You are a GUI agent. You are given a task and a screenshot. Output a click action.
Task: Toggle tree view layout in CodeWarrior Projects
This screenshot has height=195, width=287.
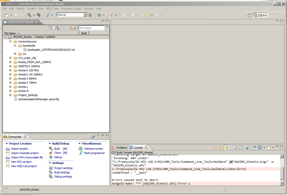51,28
